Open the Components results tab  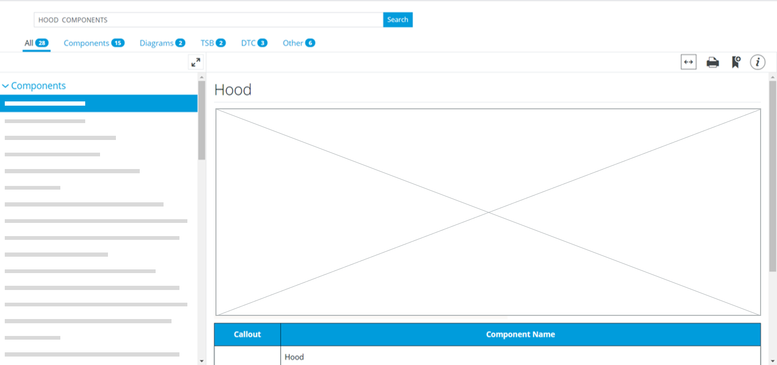[94, 43]
